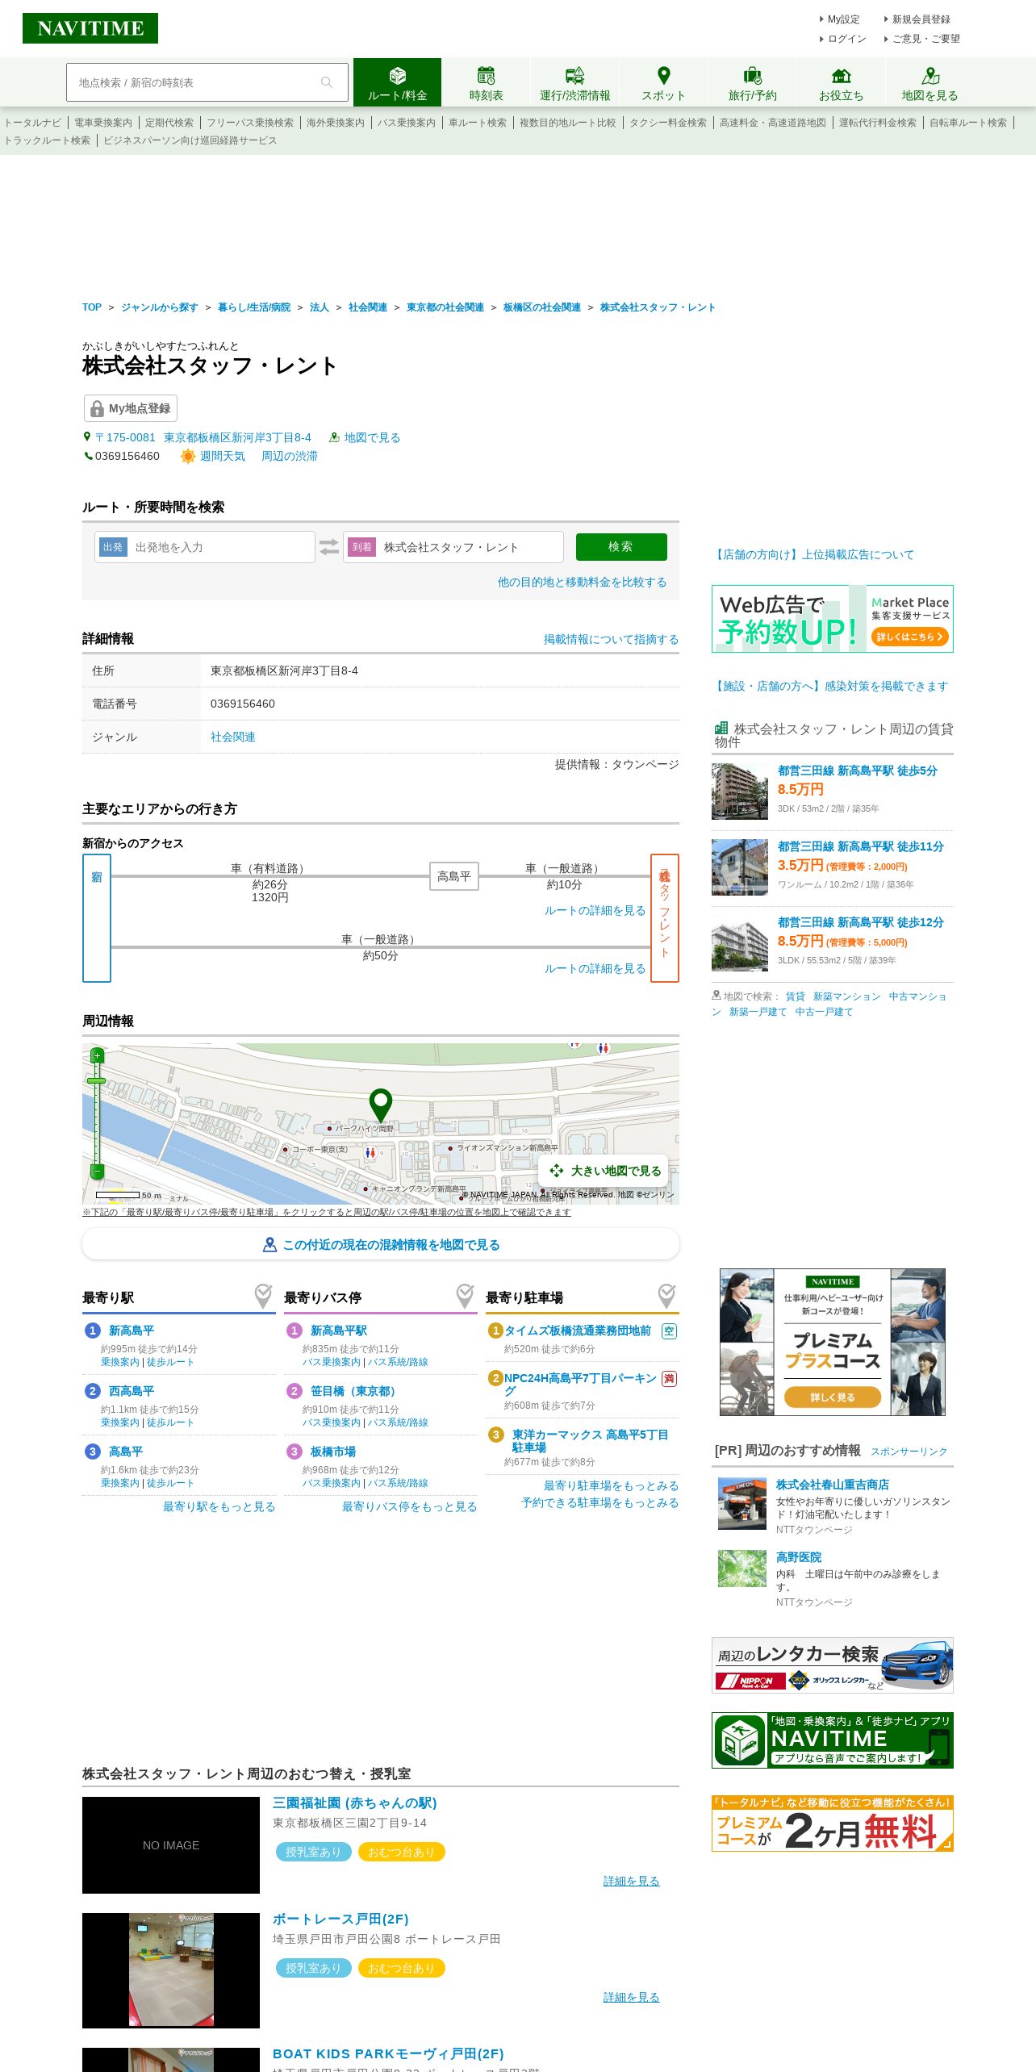Open 三園福祉園 (赤ちゃんの駅) link
Viewport: 1036px width, 2072px height.
tap(354, 1803)
